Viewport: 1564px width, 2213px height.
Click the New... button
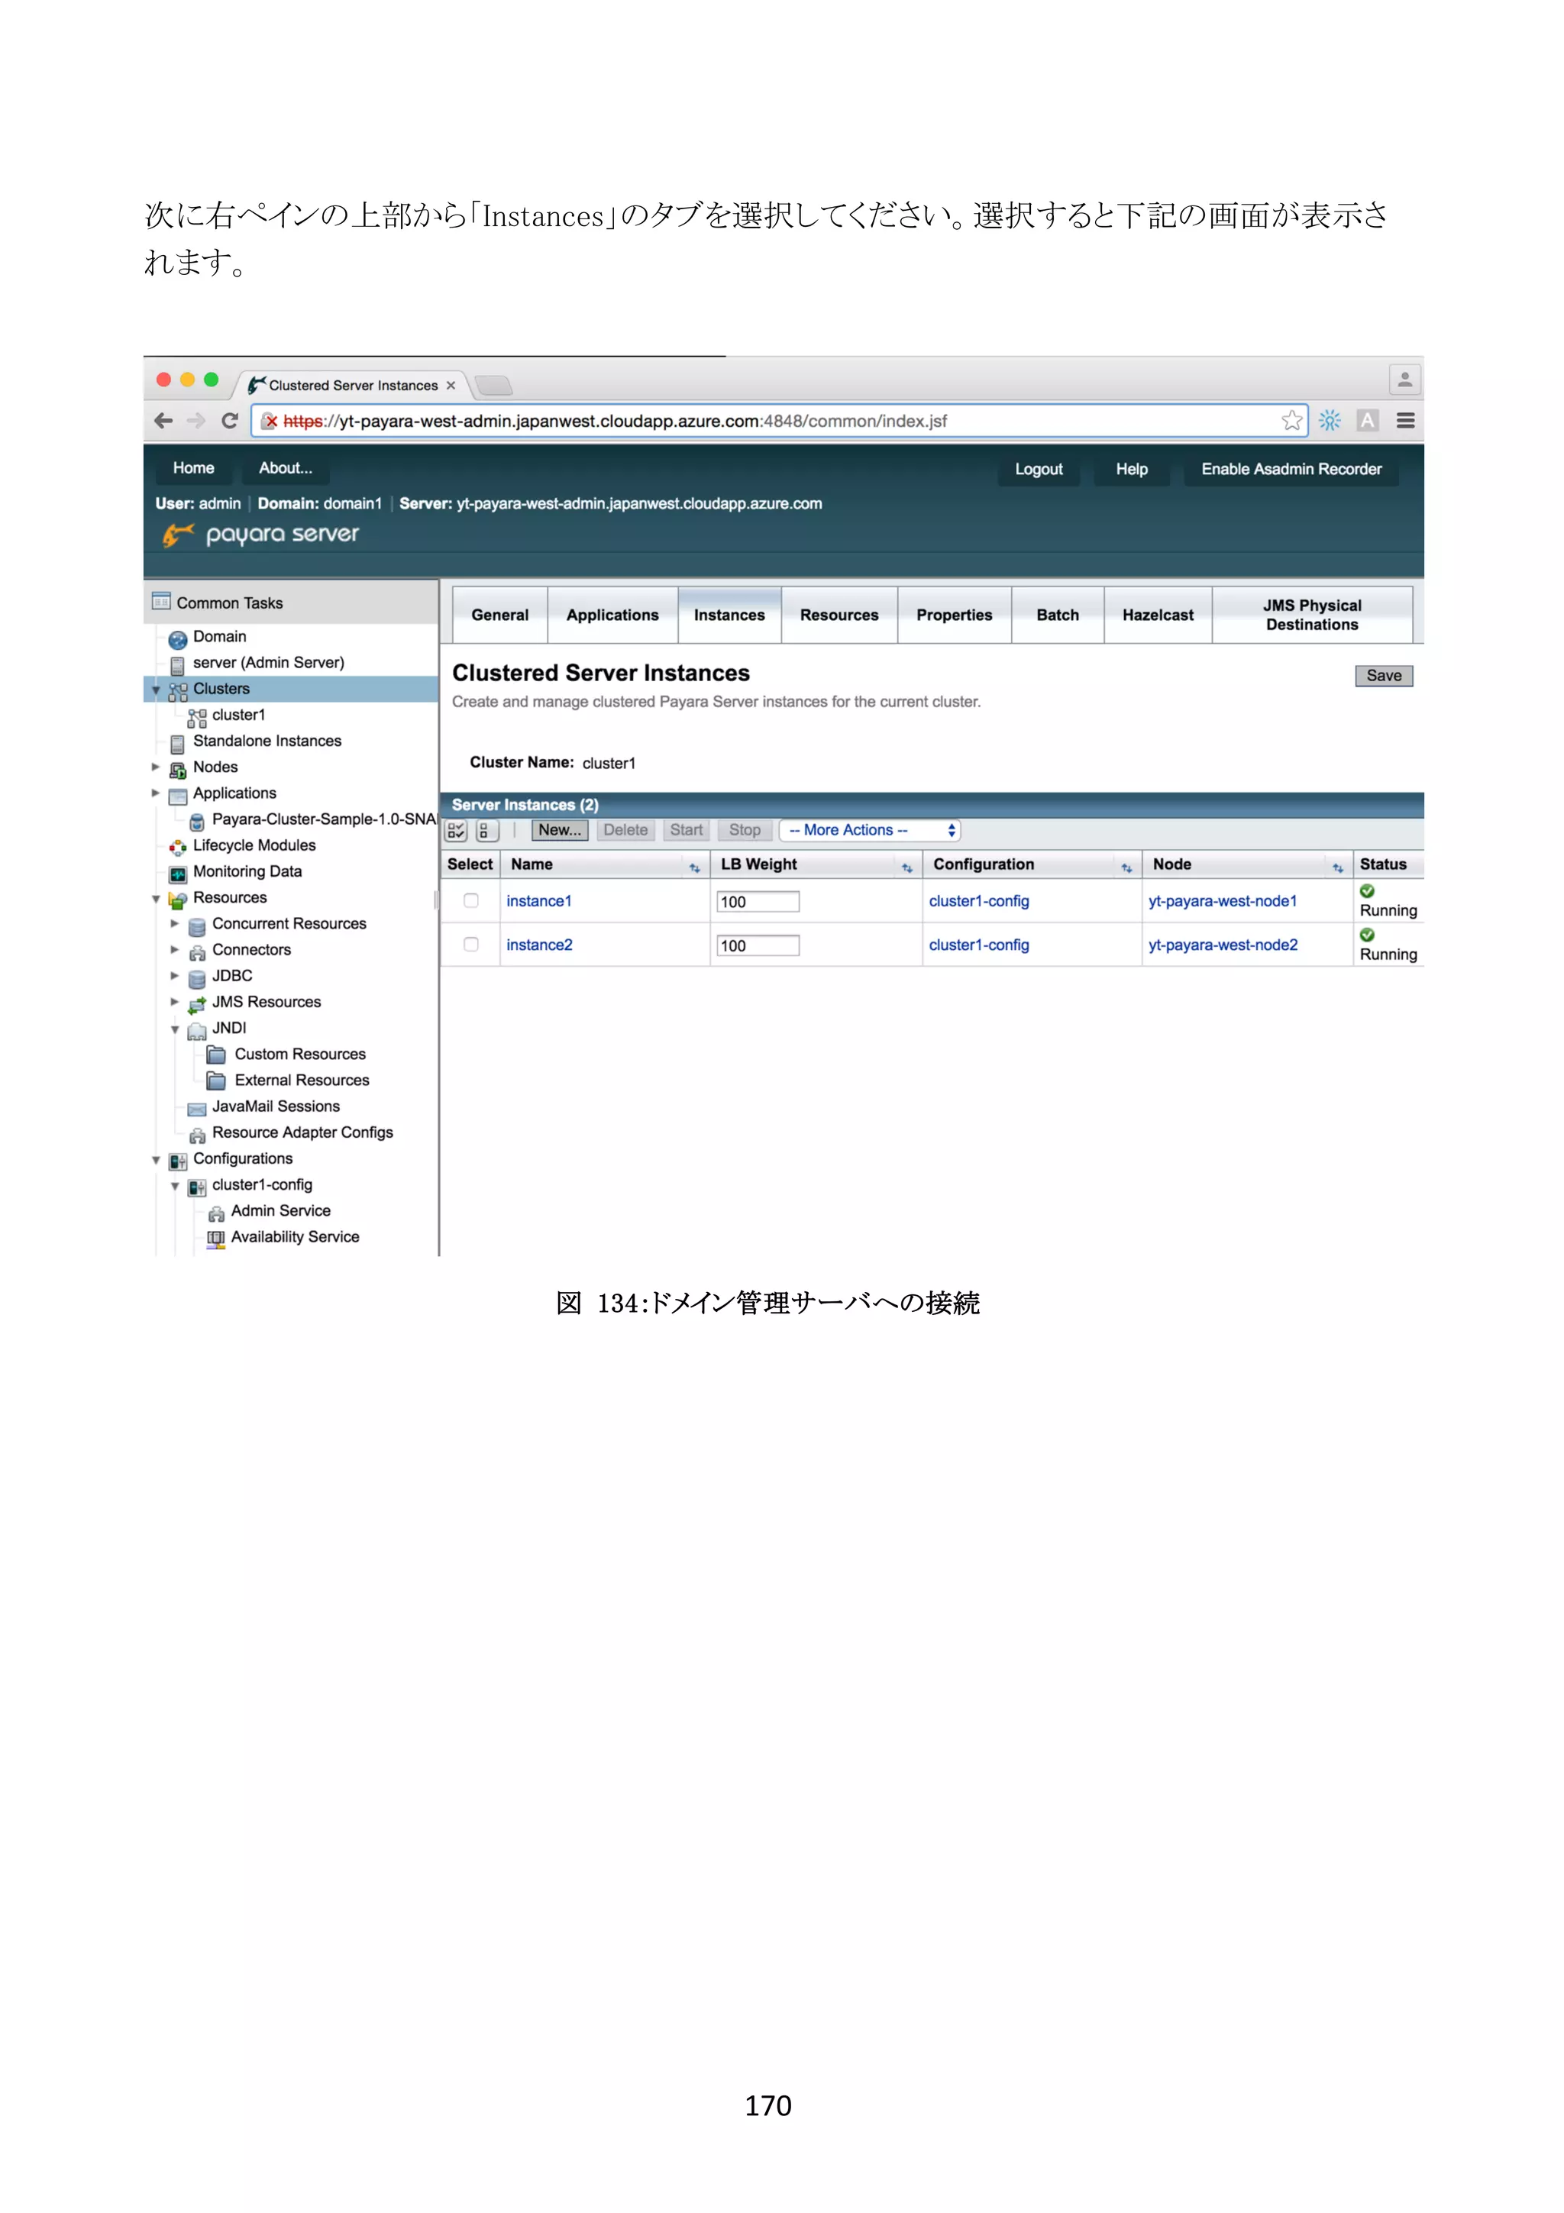[x=559, y=831]
